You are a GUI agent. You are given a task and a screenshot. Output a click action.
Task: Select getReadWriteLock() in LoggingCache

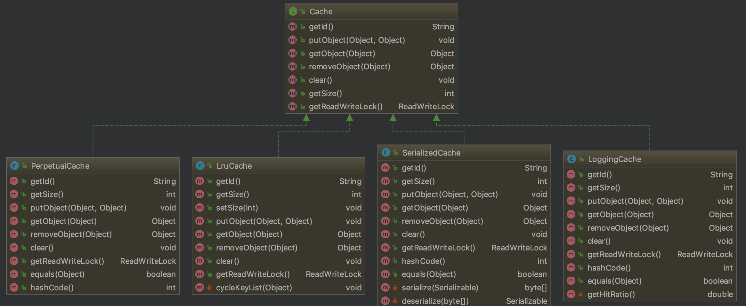[x=624, y=254]
